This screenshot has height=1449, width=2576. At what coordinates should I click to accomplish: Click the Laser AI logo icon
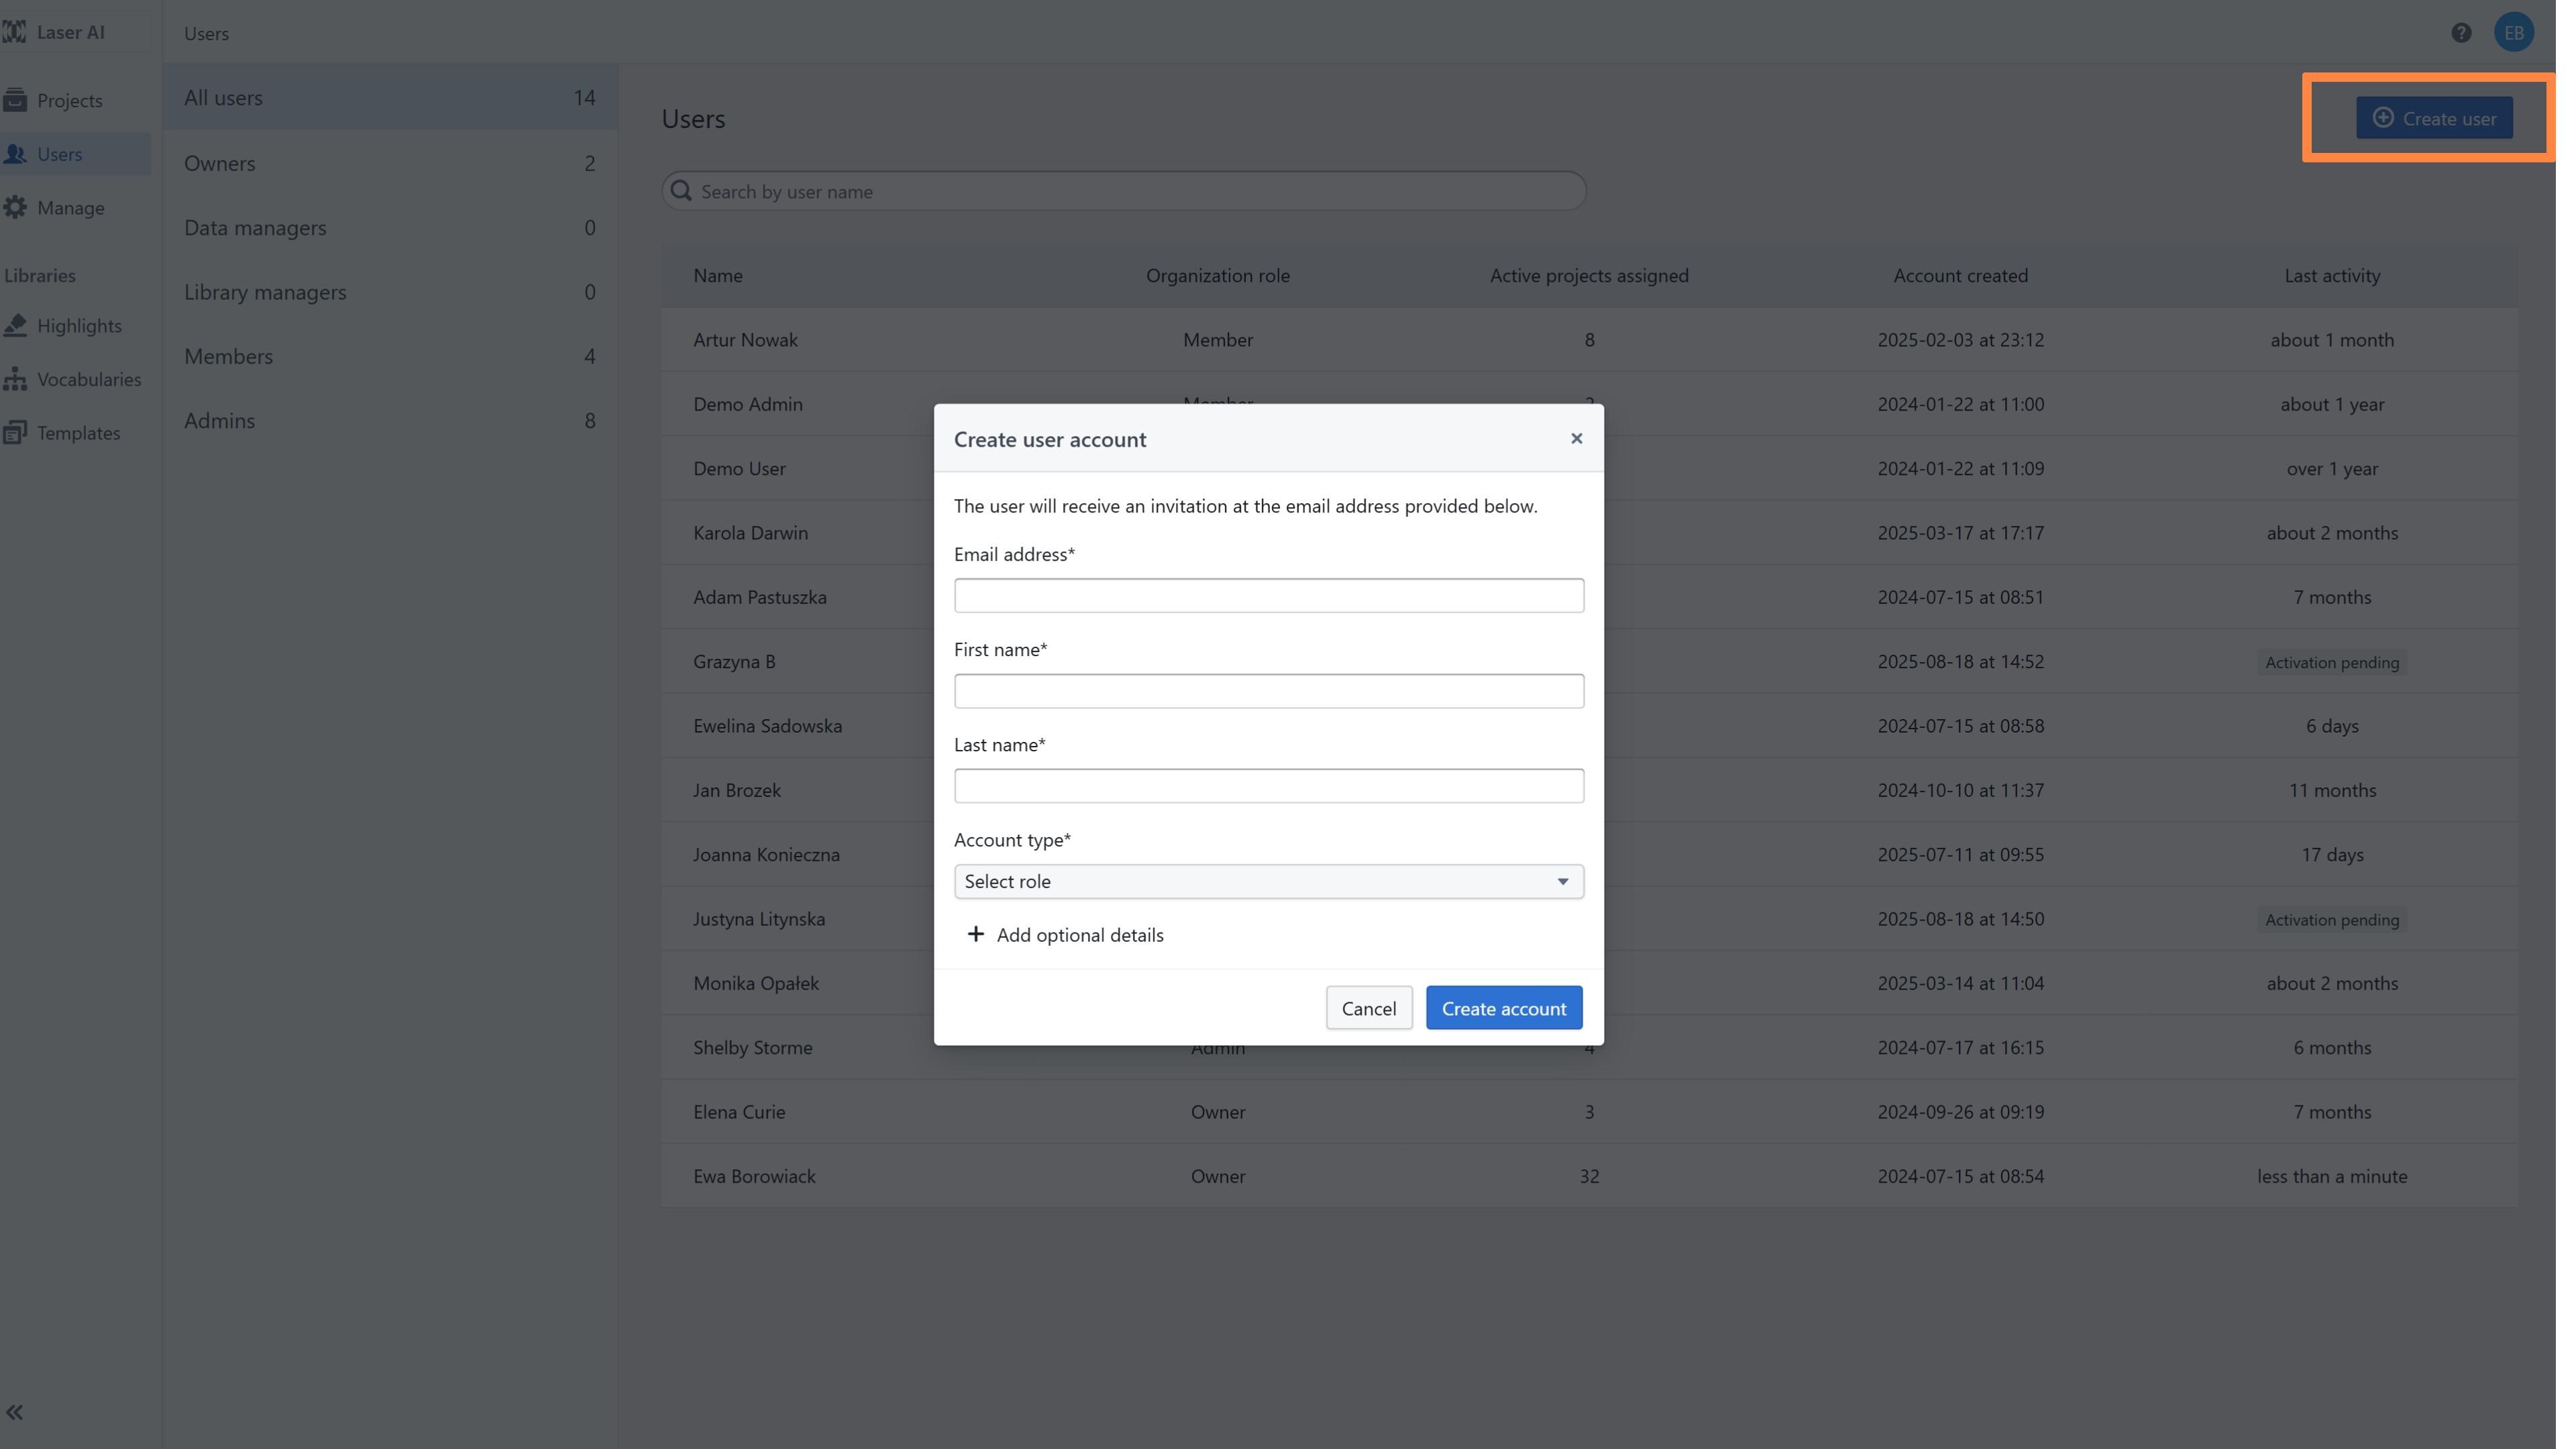pyautogui.click(x=14, y=32)
